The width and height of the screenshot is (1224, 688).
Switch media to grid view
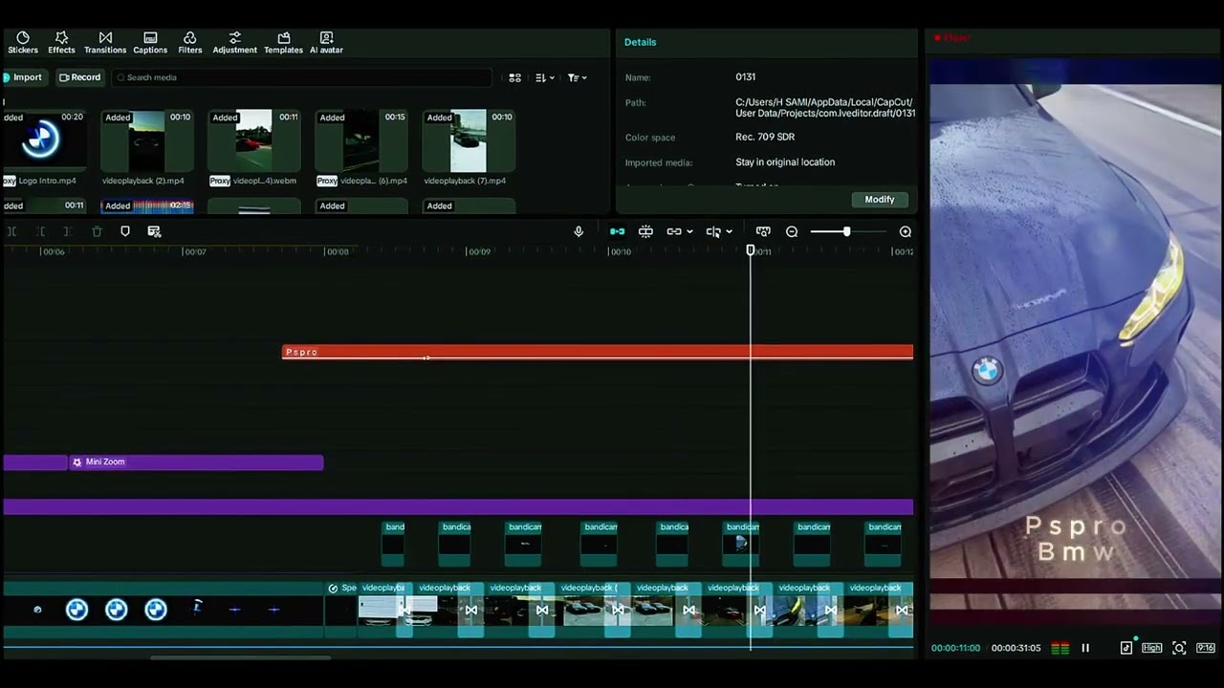click(514, 77)
